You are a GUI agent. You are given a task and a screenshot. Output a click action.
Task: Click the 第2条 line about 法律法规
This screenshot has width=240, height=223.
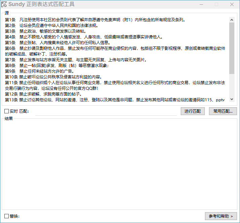51,26
